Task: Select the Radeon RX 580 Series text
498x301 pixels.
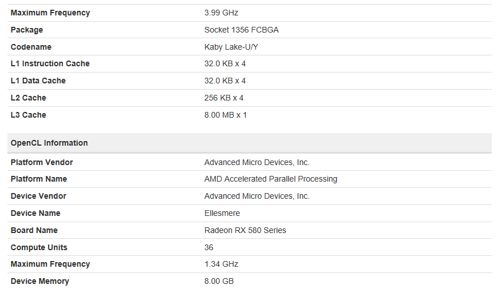Action: pos(245,230)
